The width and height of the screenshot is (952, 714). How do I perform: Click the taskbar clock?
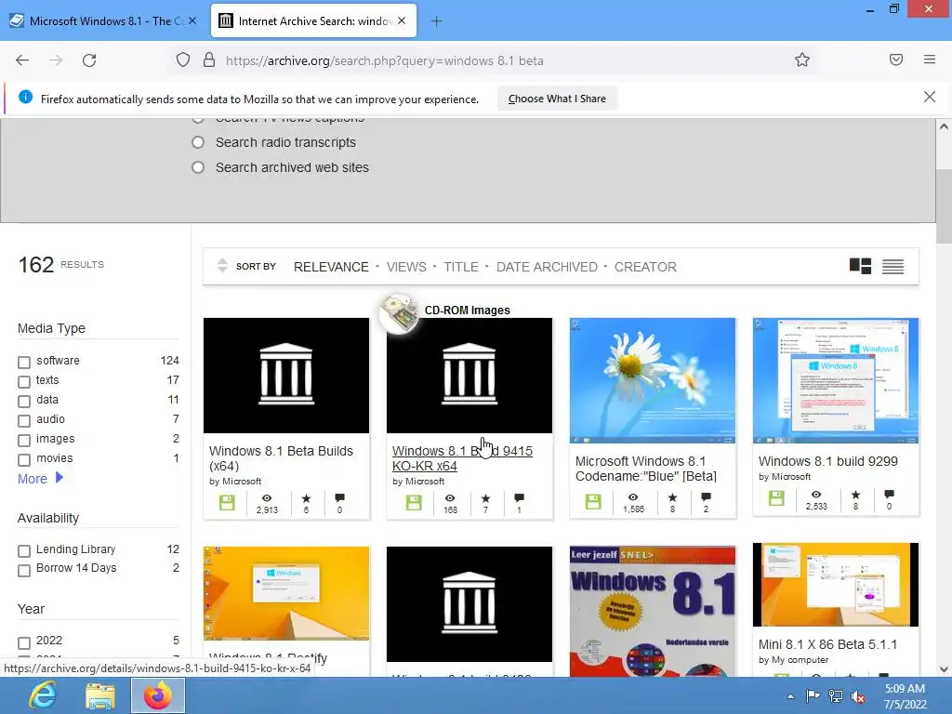(x=906, y=695)
